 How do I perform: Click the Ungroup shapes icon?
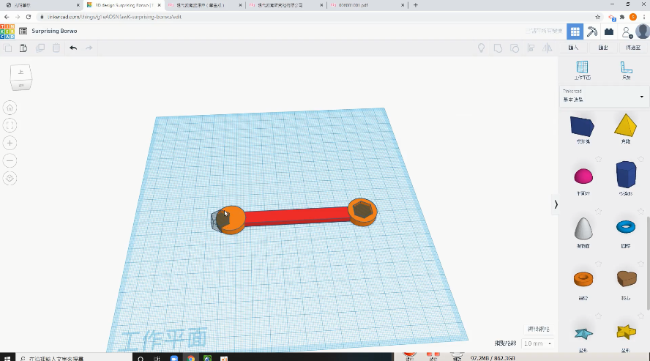click(515, 48)
